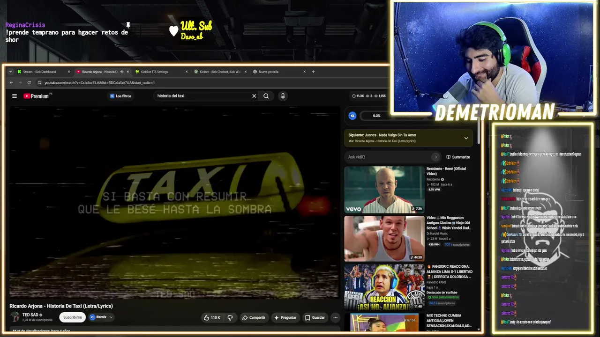
Task: Click the vidIQ blue logo badge
Action: (x=352, y=116)
